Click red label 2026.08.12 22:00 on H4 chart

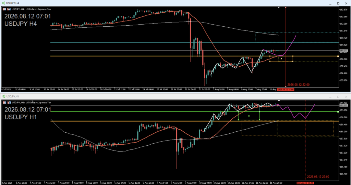coord(299,85)
